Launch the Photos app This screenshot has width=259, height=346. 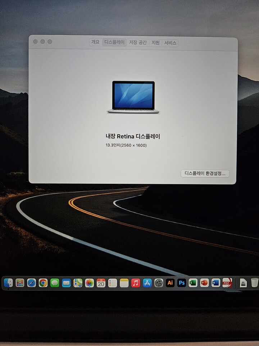tap(89, 283)
